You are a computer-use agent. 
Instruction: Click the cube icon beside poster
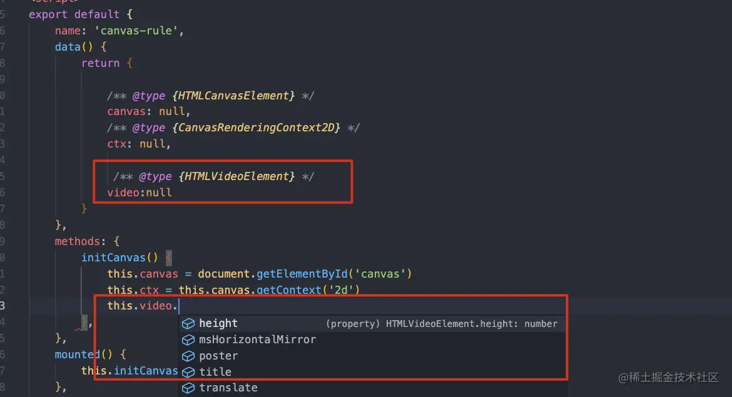tap(188, 356)
